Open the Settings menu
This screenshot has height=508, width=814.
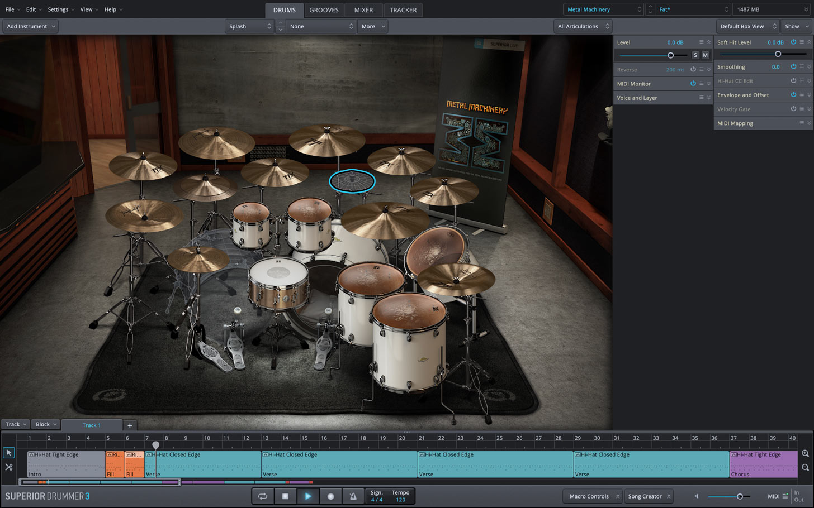click(x=60, y=9)
